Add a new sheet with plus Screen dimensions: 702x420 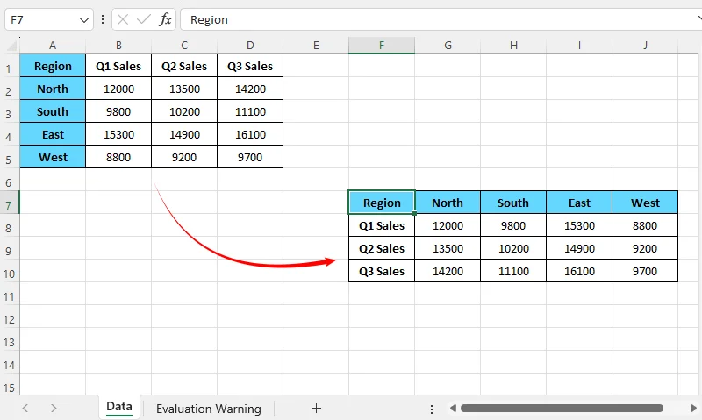(x=316, y=408)
